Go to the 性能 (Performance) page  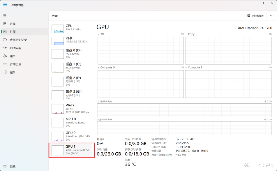tap(13, 32)
